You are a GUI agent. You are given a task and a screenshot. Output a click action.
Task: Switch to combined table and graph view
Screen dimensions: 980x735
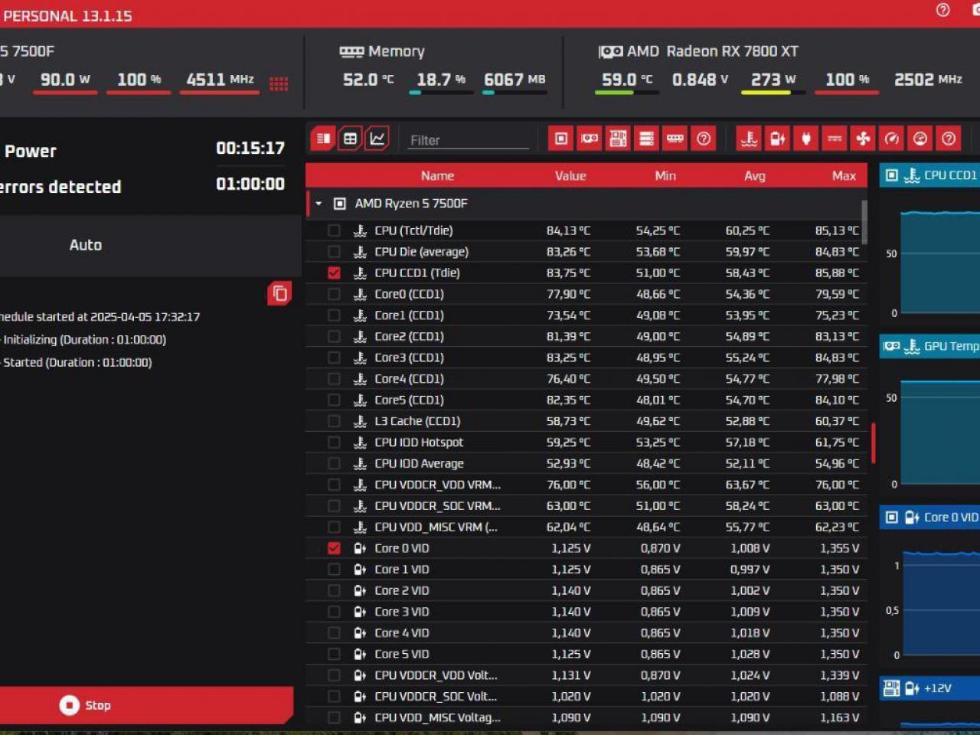pos(323,139)
